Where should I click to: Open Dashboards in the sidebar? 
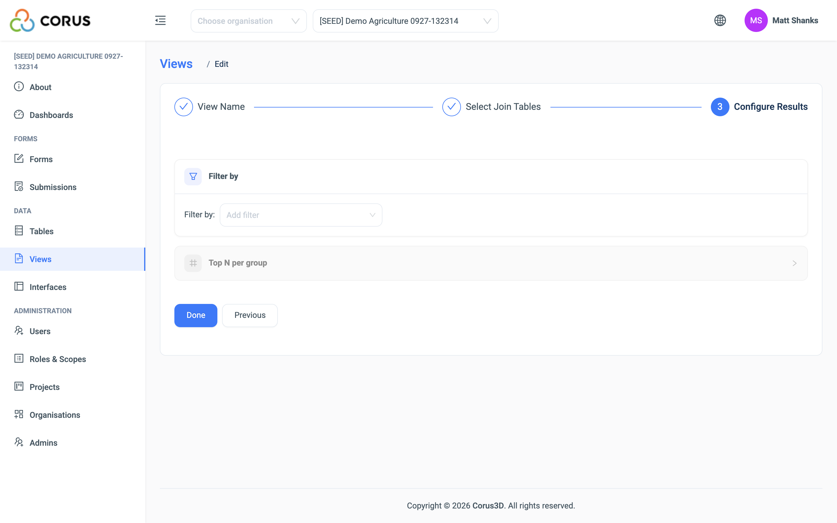pos(73,115)
